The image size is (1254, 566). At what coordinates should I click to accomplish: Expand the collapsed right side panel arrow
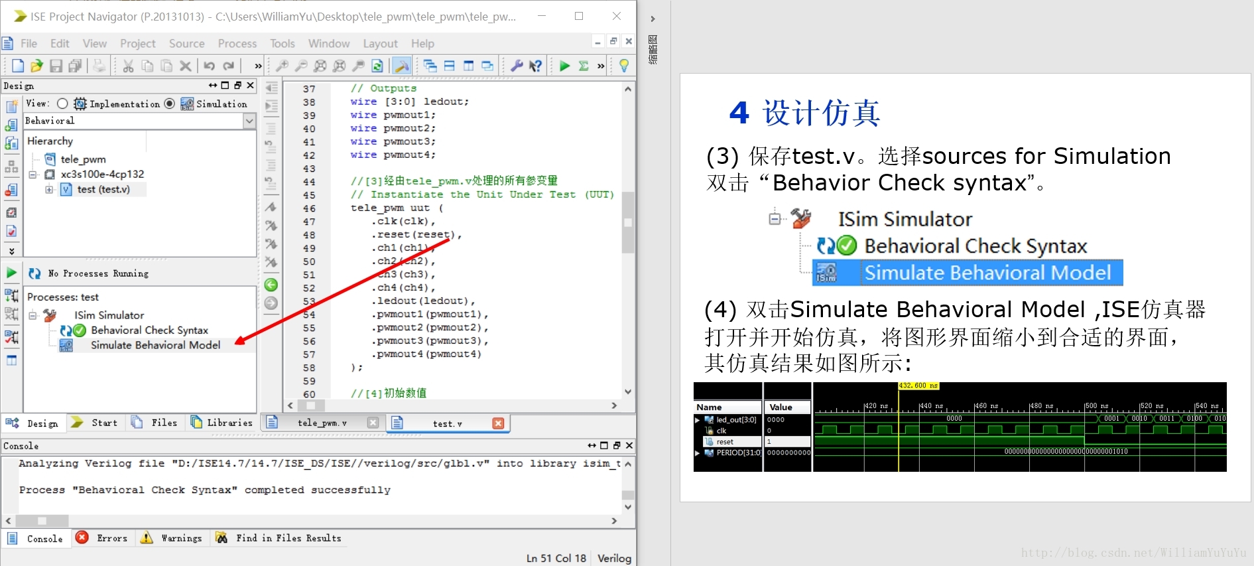point(653,19)
